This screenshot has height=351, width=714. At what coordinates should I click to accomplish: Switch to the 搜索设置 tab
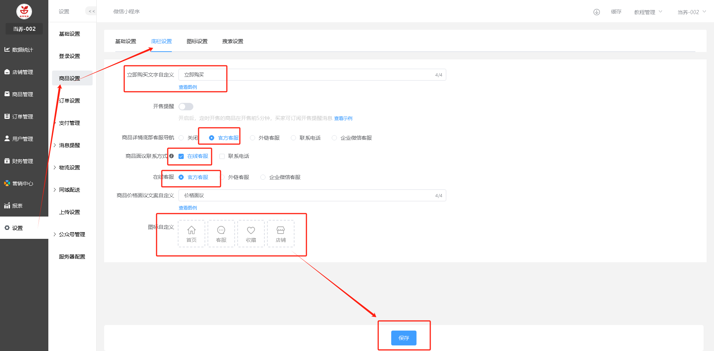(x=233, y=41)
